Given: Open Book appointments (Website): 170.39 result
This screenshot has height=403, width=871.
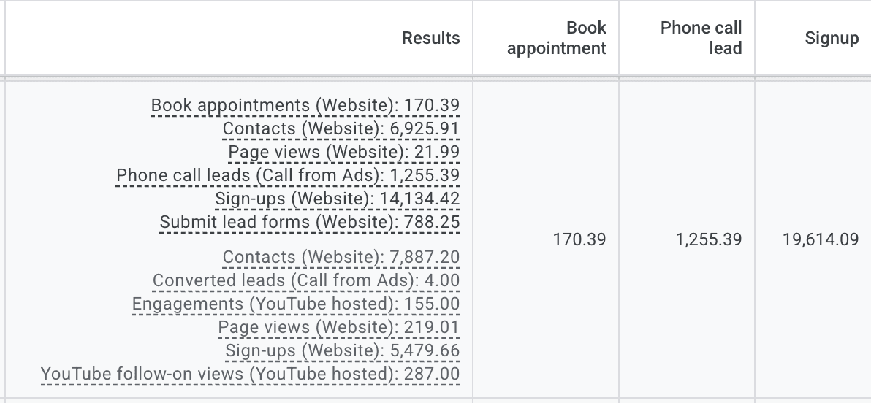Looking at the screenshot, I should coord(305,105).
